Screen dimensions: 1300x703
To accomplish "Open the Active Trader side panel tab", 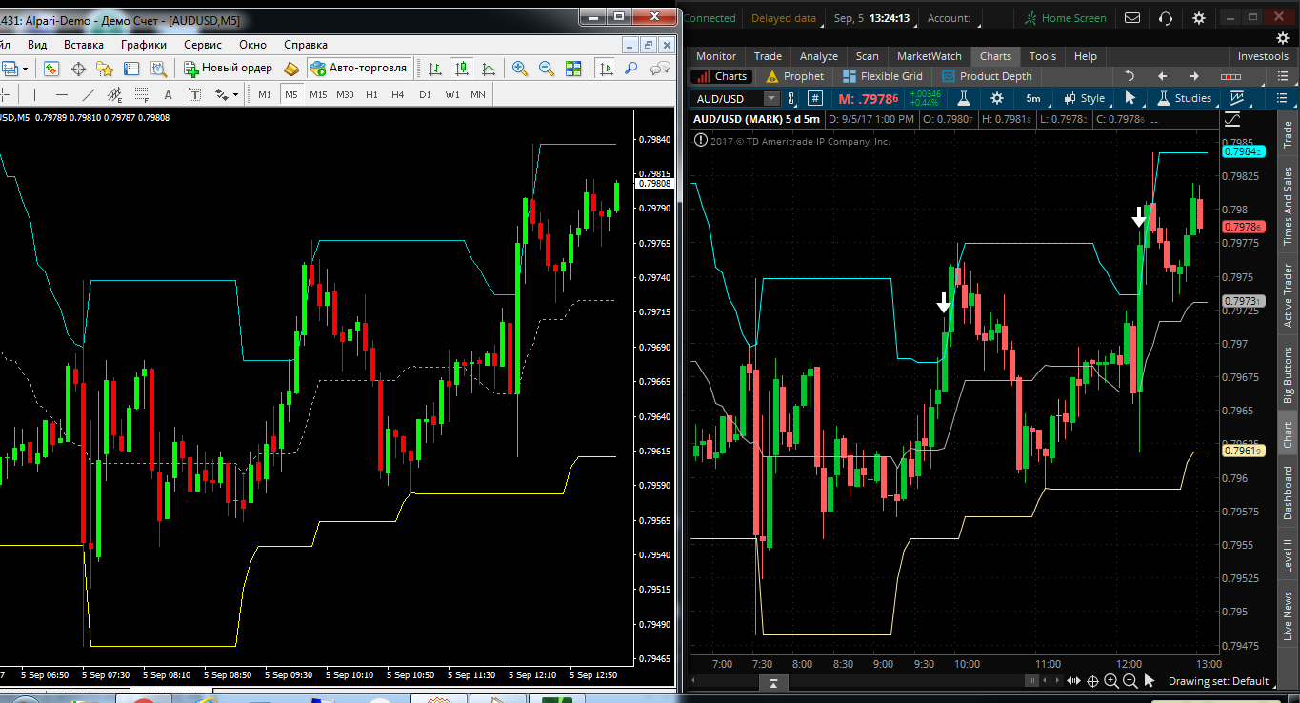I will 1288,296.
